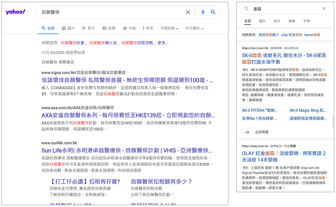336x207 pixels.
Task: Open related search 自願醫保扣稅攻略
Action: click(x=137, y=43)
